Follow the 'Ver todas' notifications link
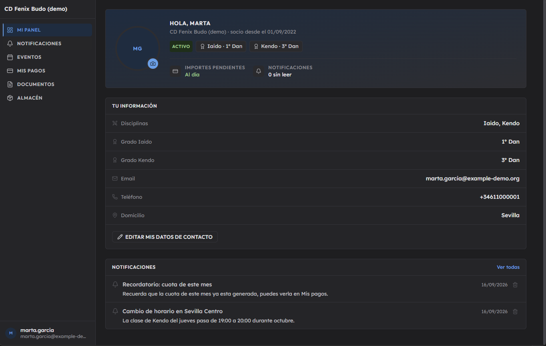546x346 pixels. [508, 267]
